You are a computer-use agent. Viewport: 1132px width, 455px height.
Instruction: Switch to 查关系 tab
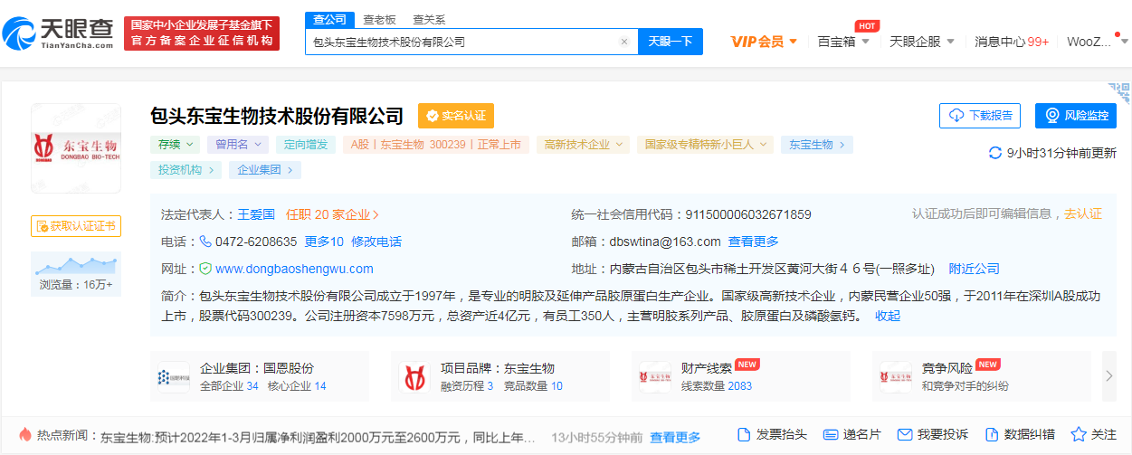click(x=429, y=19)
